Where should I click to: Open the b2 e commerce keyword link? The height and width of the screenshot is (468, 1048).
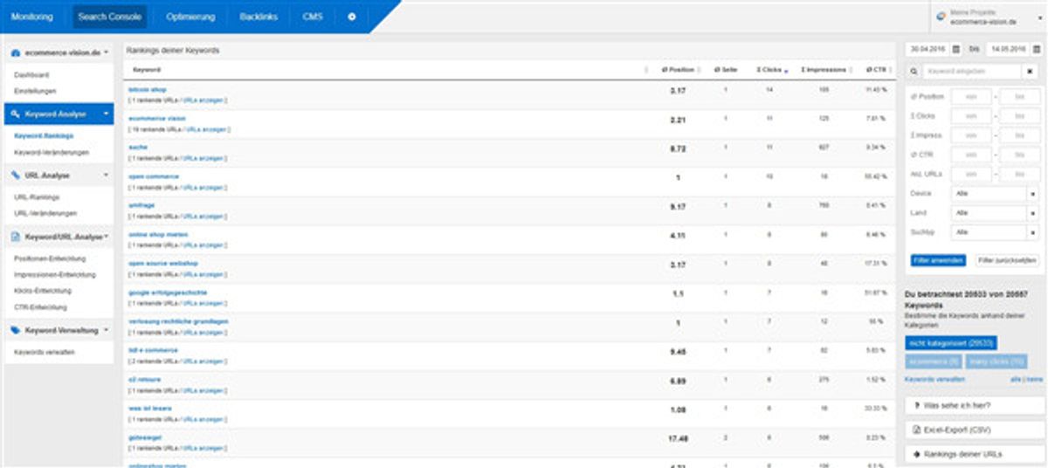pyautogui.click(x=153, y=350)
